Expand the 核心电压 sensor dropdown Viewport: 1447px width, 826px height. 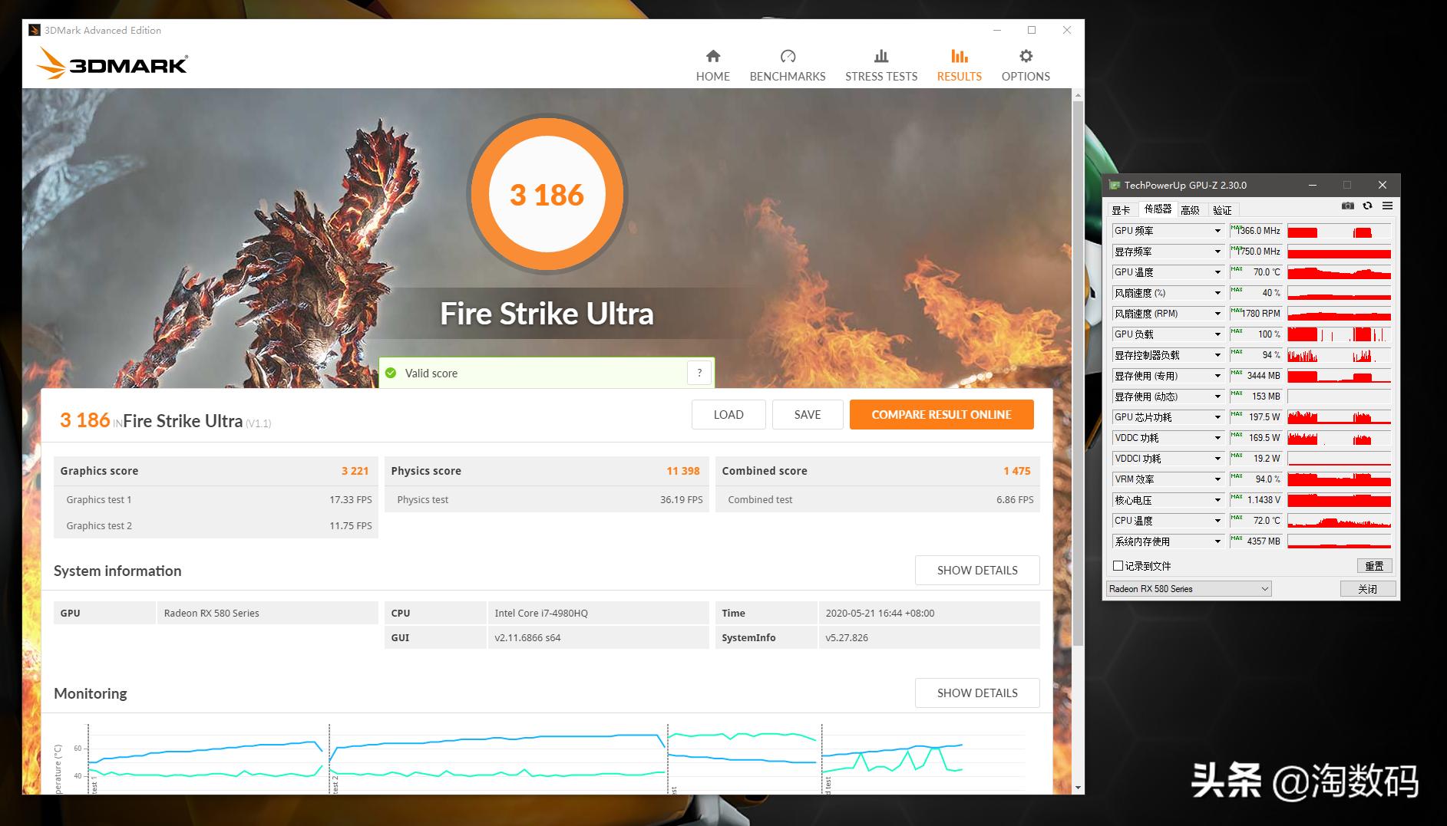click(x=1217, y=500)
